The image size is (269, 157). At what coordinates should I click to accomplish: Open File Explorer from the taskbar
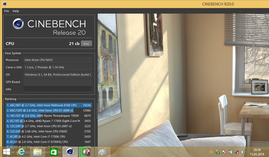click(38, 152)
